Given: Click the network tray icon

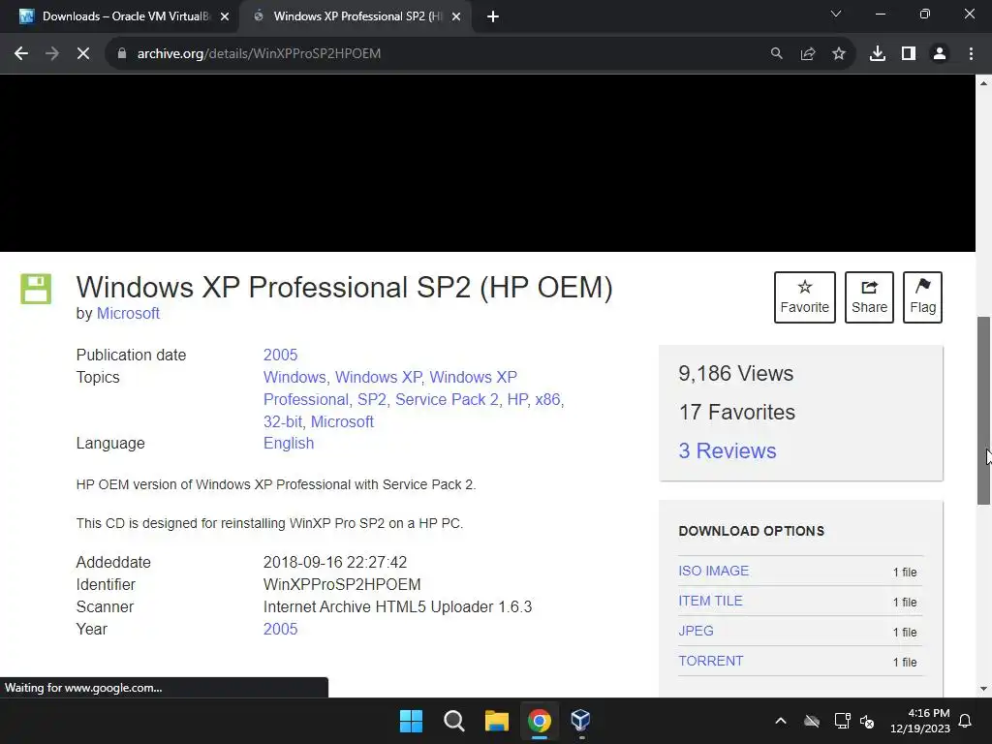Looking at the screenshot, I should (x=842, y=721).
